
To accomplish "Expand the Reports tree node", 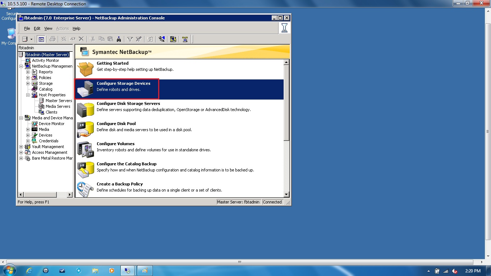I will pos(27,72).
